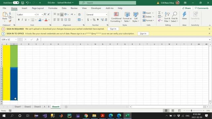This screenshot has height=119, width=212.
Task: Open the Developer tab
Action: pyautogui.click(x=96, y=8)
